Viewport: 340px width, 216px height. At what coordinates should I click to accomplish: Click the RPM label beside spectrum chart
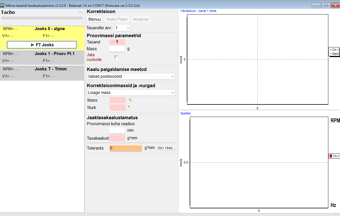pyautogui.click(x=335, y=120)
